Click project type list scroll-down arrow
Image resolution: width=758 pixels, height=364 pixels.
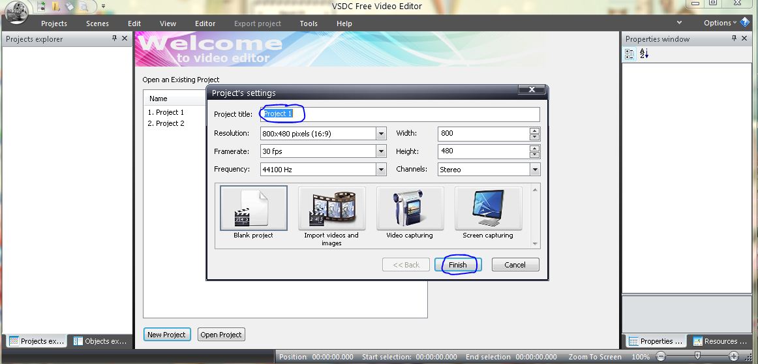tap(535, 243)
